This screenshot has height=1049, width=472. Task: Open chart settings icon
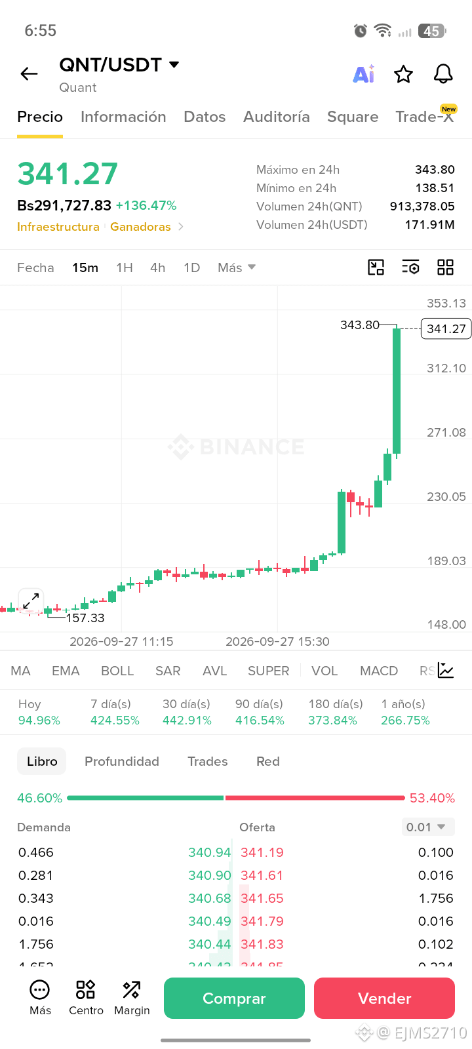[x=410, y=267]
